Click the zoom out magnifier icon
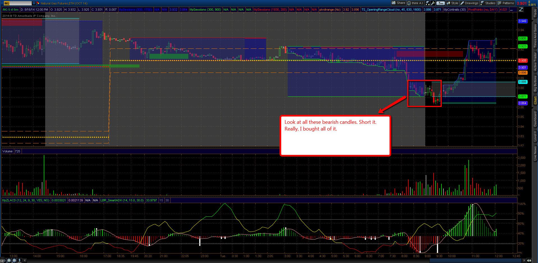Viewport: 538px width, 263px height. tap(14, 260)
